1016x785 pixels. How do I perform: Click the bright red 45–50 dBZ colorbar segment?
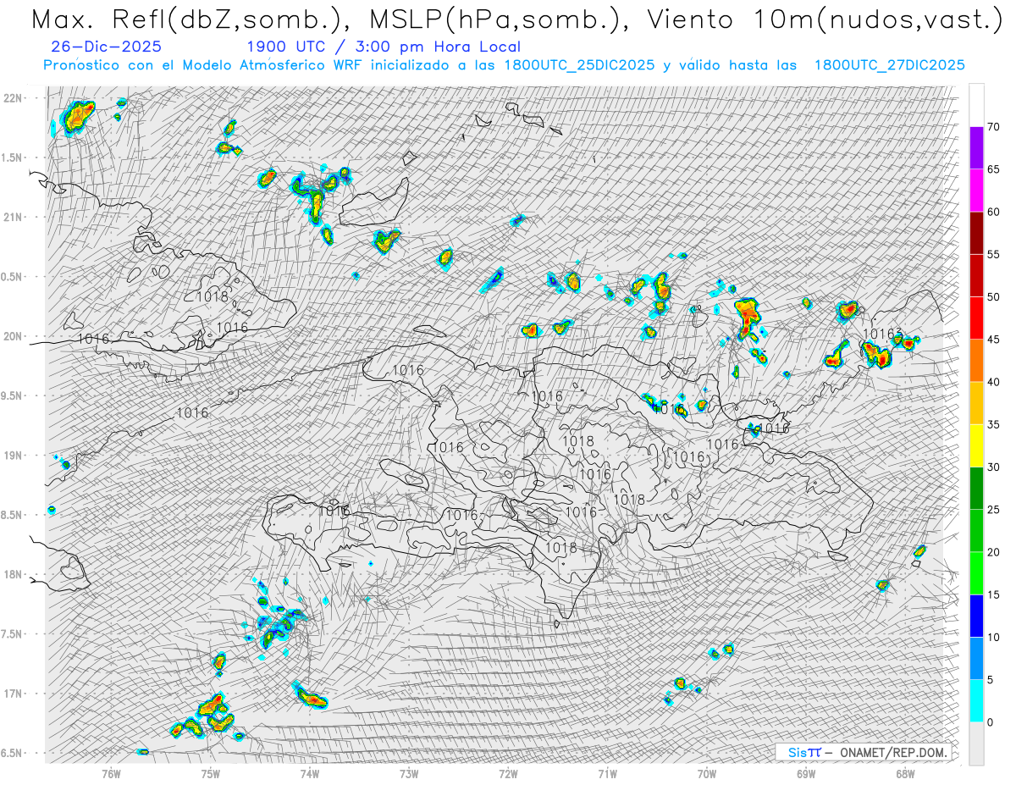(x=976, y=318)
